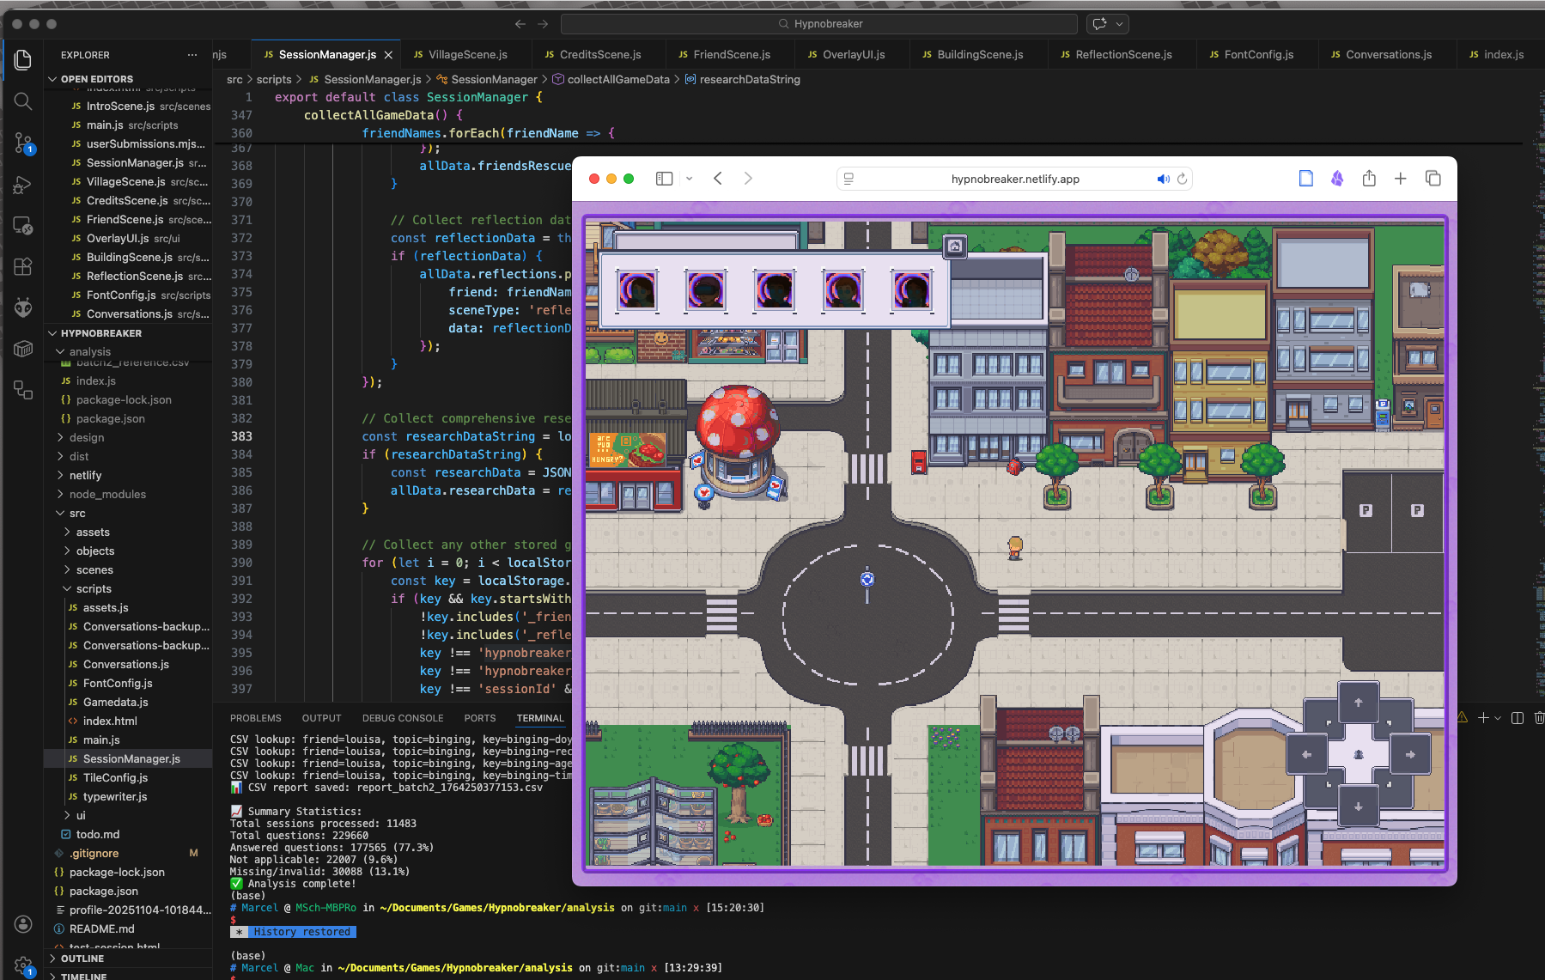The height and width of the screenshot is (980, 1545).
Task: Open the DEBUG CONSOLE panel tab
Action: point(403,718)
